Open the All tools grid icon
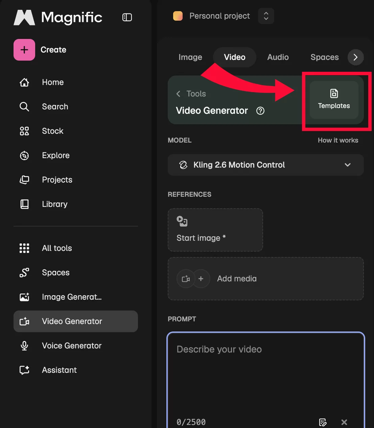The height and width of the screenshot is (428, 374). (24, 248)
